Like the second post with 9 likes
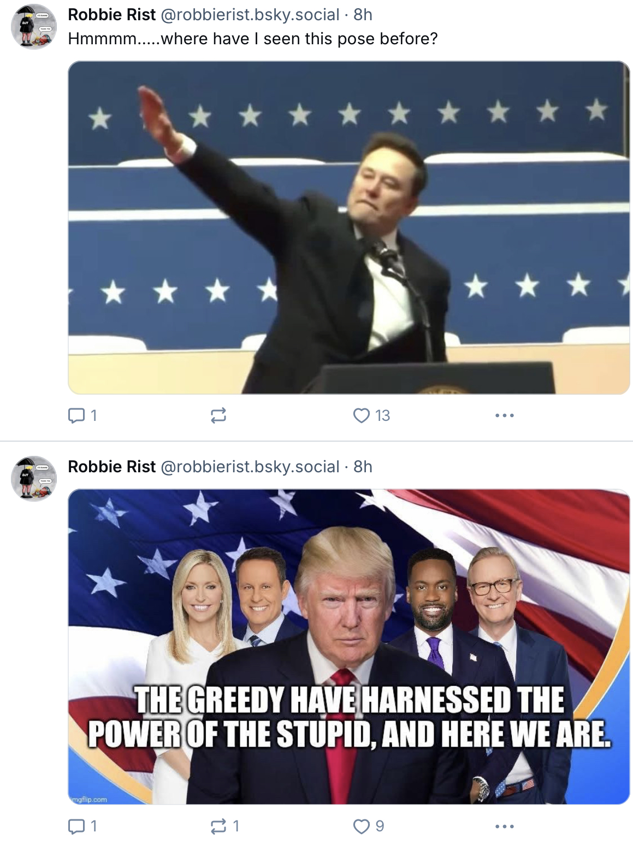Screen dimensions: 633x850 pyautogui.click(x=369, y=826)
